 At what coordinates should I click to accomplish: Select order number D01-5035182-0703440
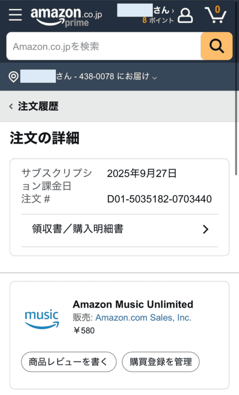[159, 199]
